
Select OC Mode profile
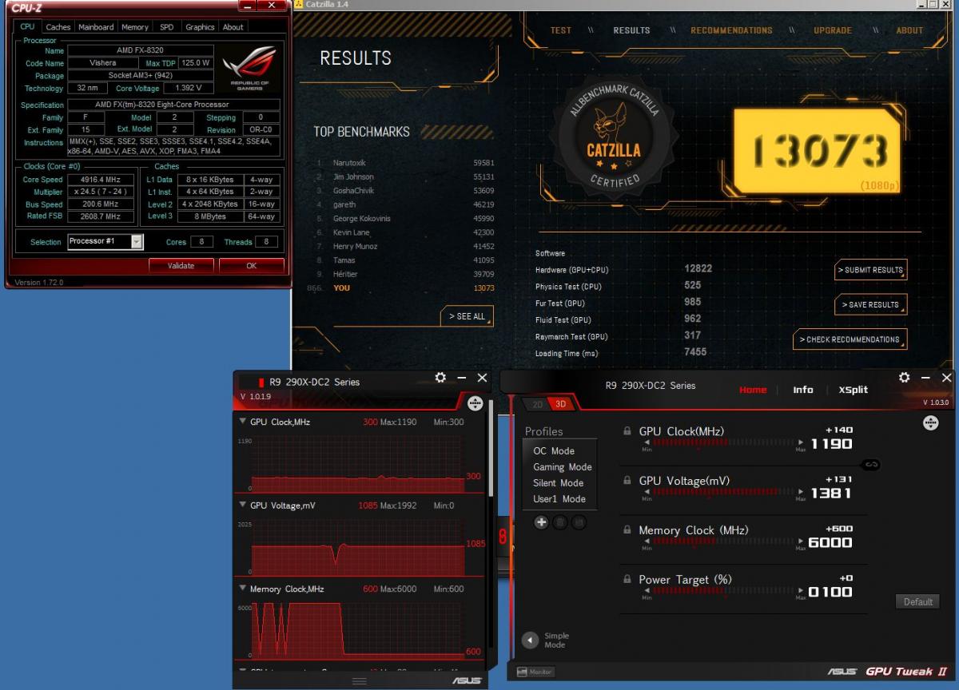pos(554,451)
